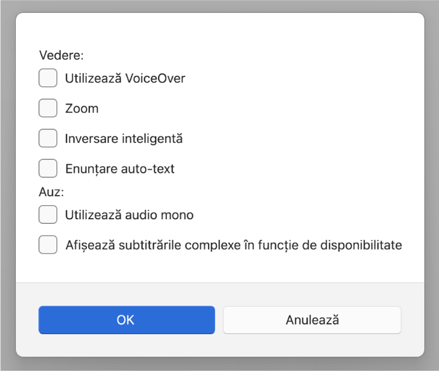Confirm the settings with the OK button

tap(126, 320)
